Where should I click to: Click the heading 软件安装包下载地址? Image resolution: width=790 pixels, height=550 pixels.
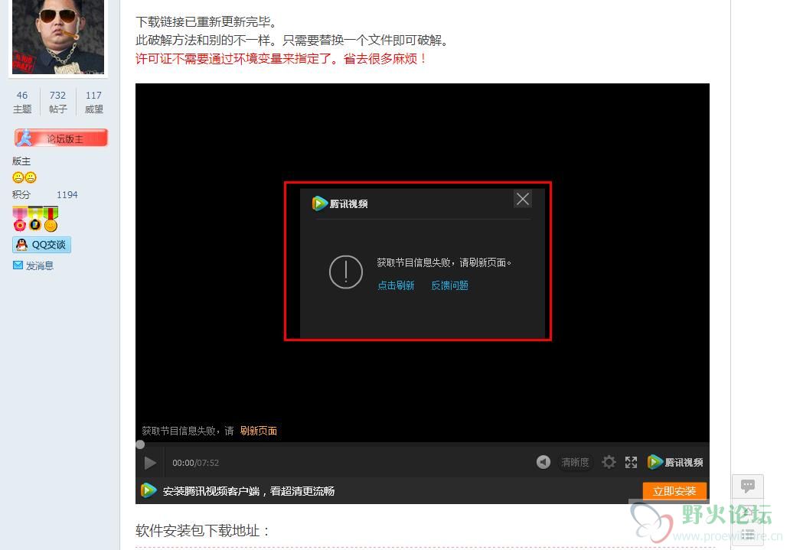pyautogui.click(x=203, y=530)
